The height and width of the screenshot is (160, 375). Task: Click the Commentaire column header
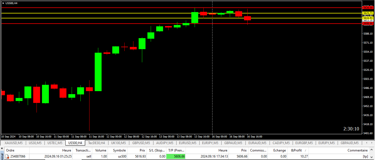pyautogui.click(x=357, y=150)
